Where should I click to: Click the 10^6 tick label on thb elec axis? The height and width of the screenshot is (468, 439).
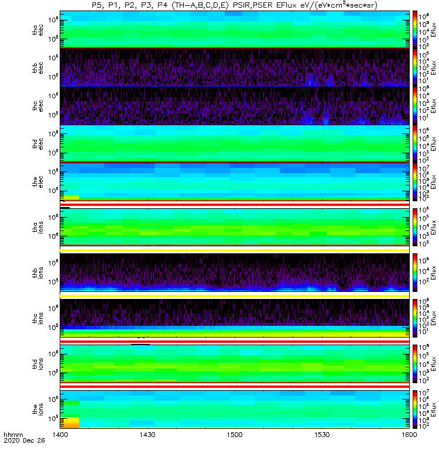pos(53,57)
